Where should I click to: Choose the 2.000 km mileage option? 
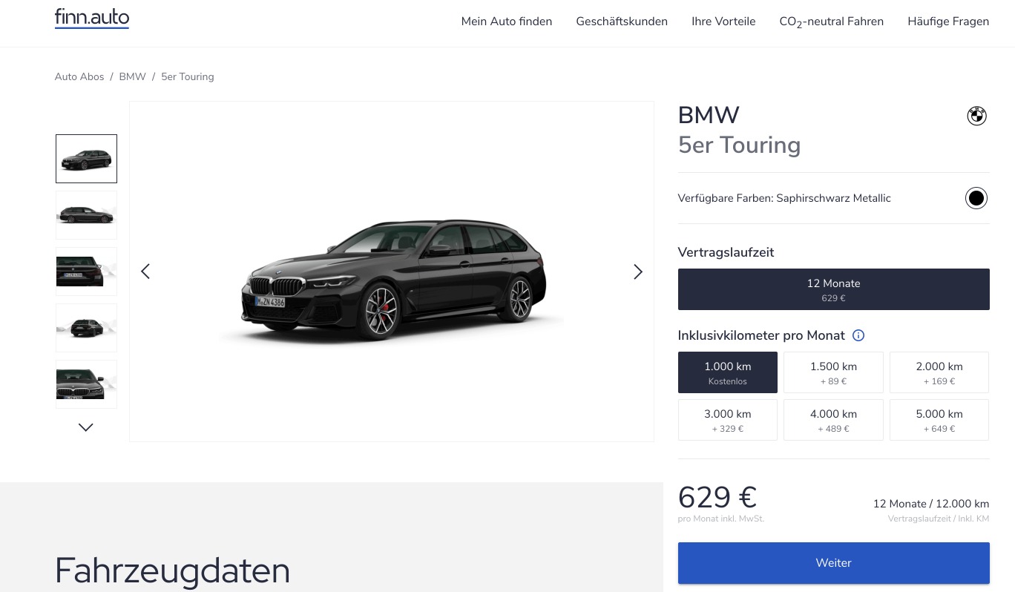939,372
